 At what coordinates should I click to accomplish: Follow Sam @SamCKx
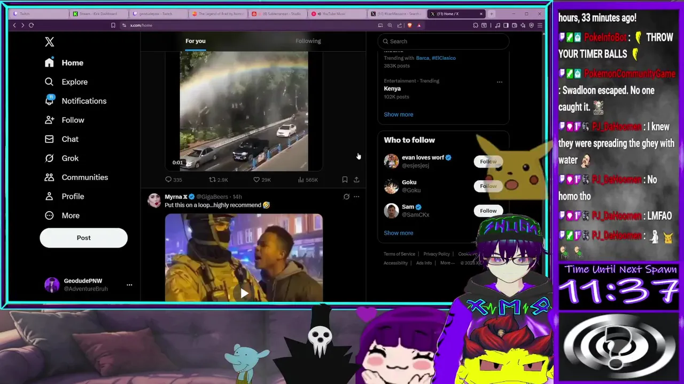488,211
